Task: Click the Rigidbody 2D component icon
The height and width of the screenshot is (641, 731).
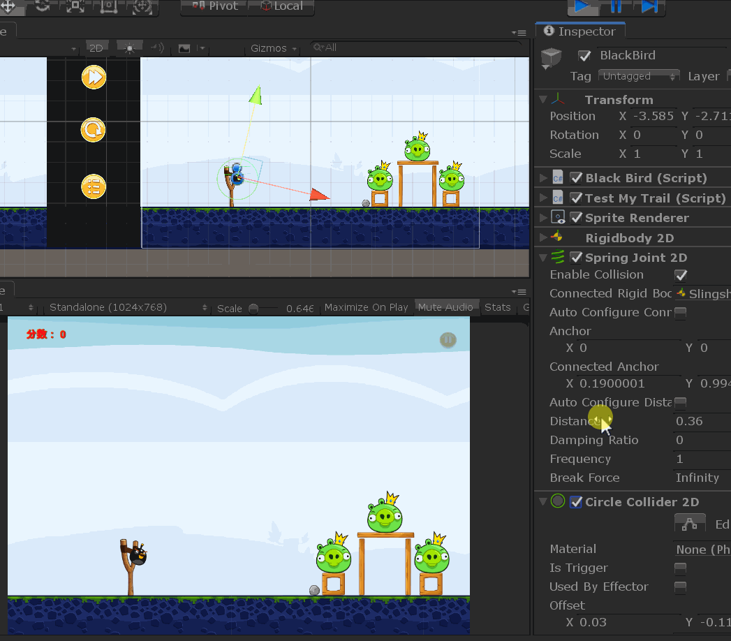Action: 557,237
